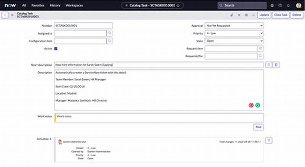Open the History menu
305x167 pixels.
[x=55, y=5]
